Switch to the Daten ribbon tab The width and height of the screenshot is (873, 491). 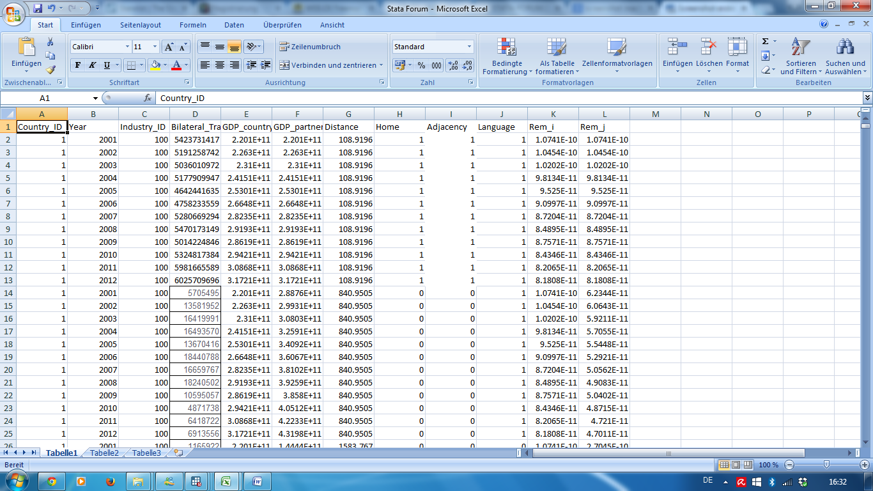[x=234, y=25]
